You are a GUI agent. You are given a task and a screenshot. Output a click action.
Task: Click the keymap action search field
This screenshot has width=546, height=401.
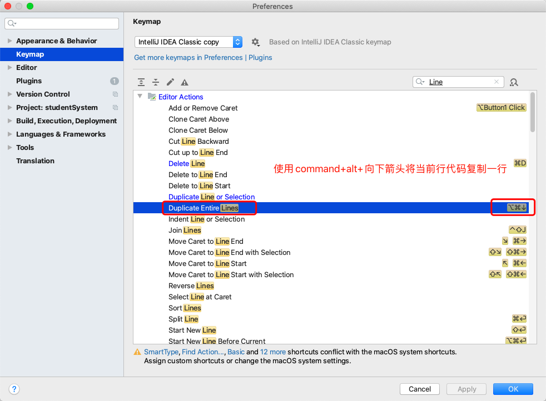click(x=458, y=82)
